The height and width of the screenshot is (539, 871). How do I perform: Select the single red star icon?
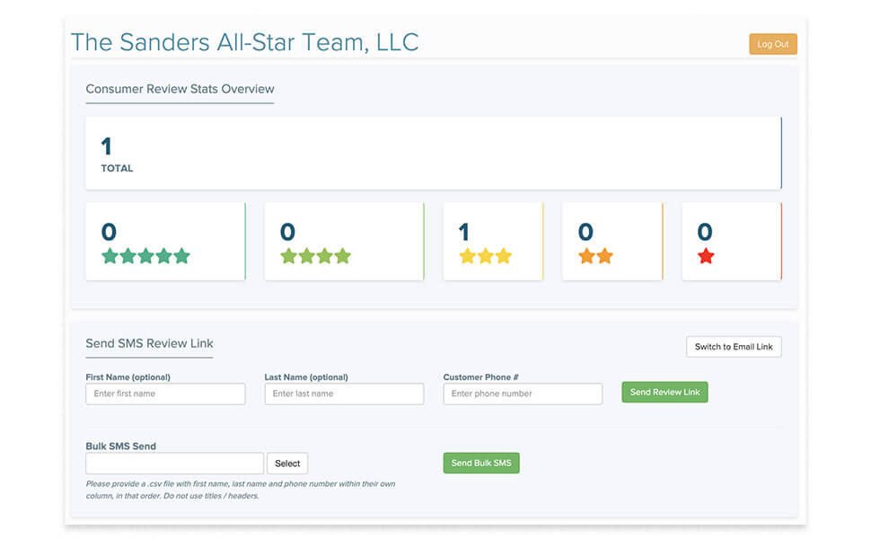click(x=706, y=255)
